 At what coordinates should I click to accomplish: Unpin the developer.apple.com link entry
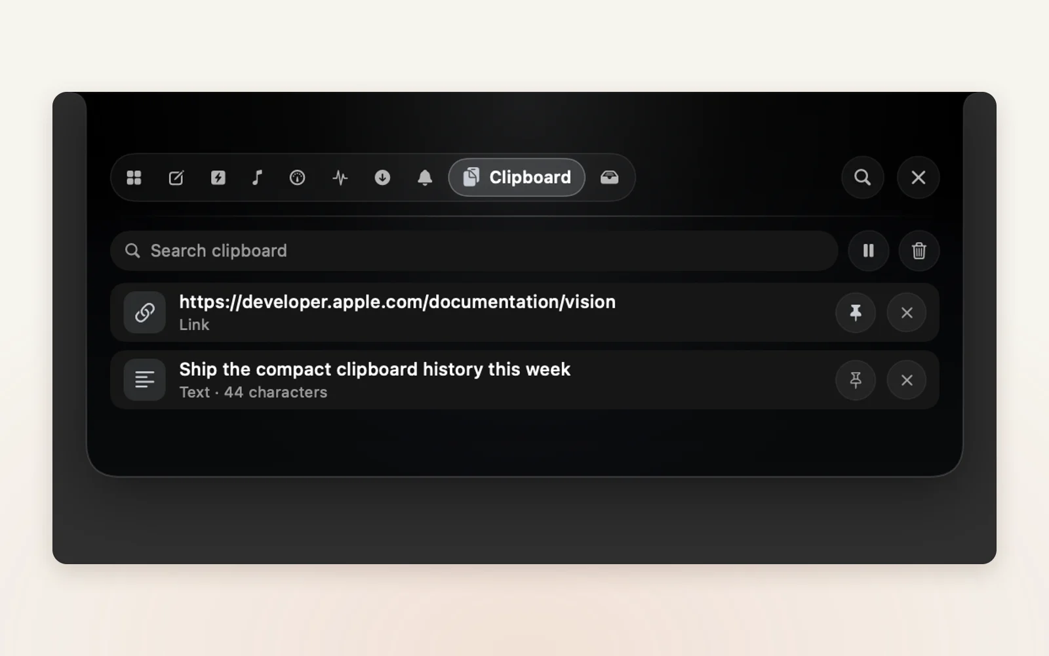click(856, 313)
